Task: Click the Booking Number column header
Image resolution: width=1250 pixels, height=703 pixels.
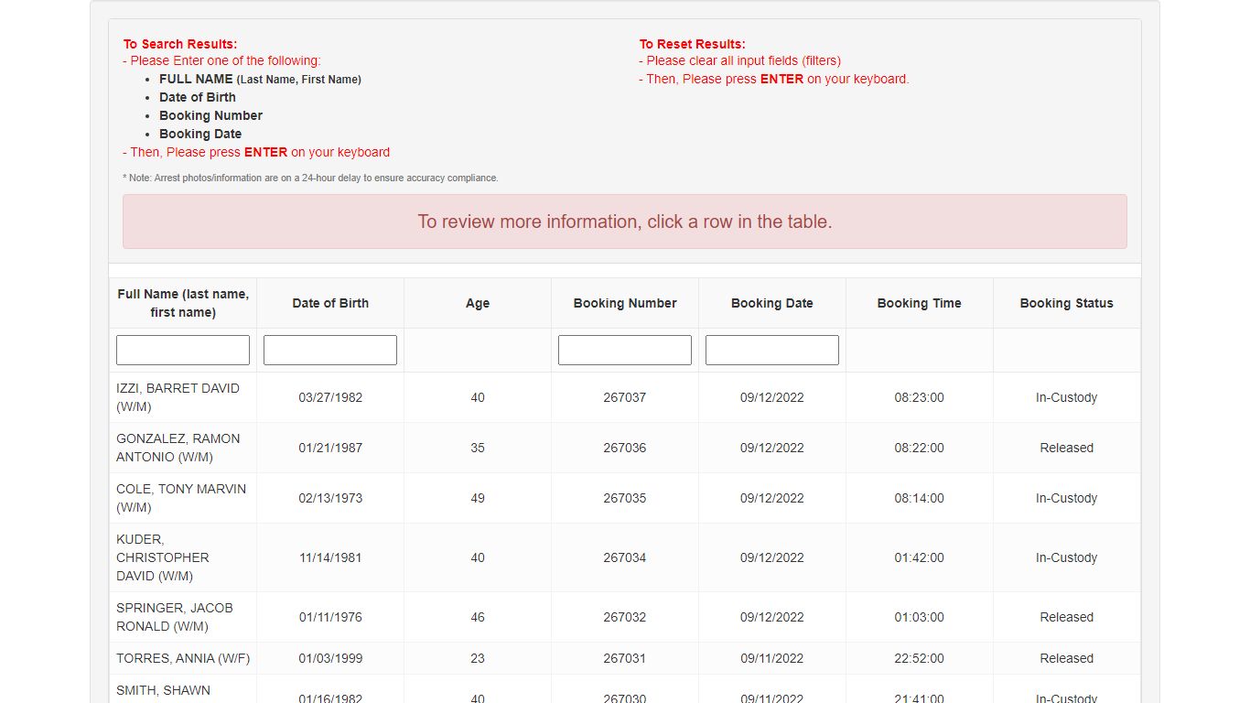Action: coord(625,303)
